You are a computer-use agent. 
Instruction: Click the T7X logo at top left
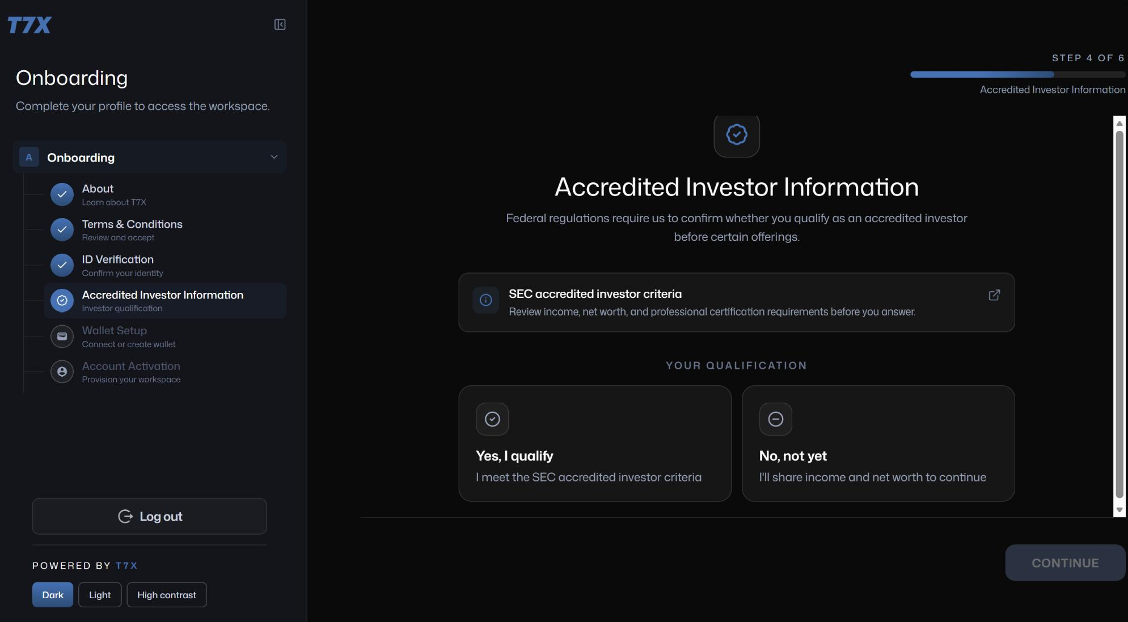pos(29,25)
